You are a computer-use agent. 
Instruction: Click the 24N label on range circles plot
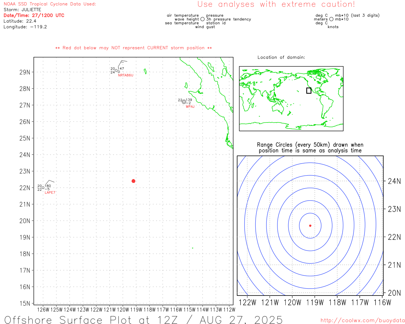394,181
